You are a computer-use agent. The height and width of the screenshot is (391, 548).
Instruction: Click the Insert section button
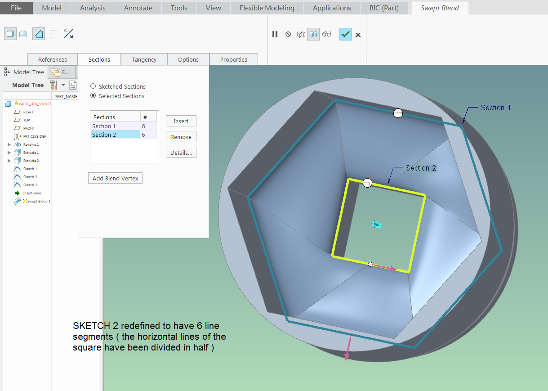(181, 121)
